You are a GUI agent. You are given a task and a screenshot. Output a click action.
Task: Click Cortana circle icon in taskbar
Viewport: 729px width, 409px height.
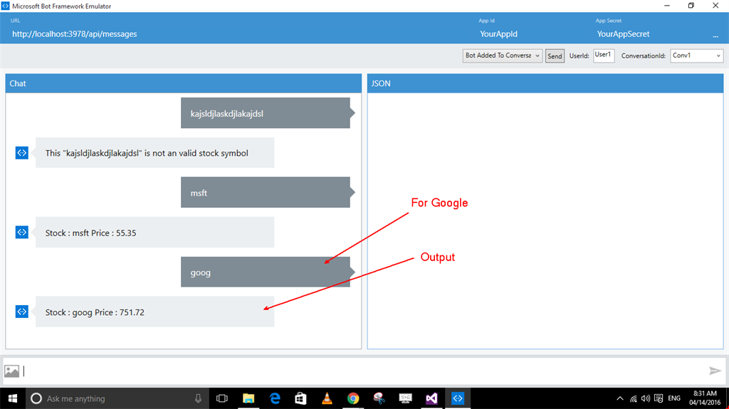[x=36, y=398]
